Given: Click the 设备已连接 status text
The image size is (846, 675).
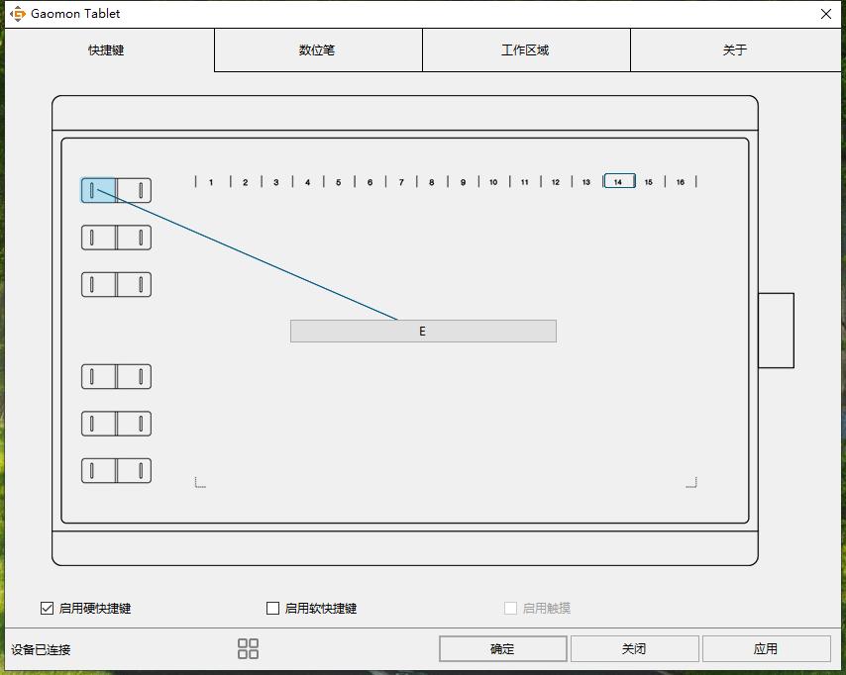Looking at the screenshot, I should 41,649.
